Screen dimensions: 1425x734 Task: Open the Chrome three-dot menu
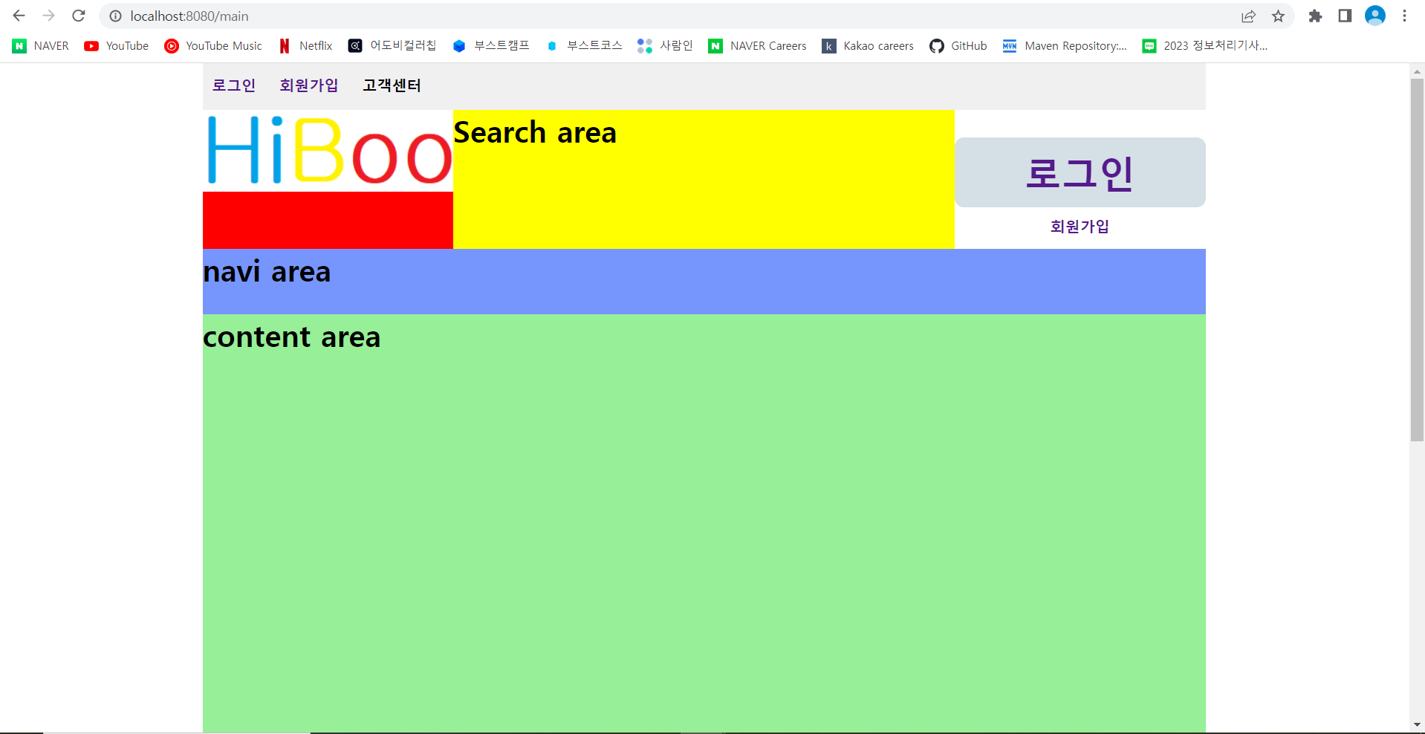pyautogui.click(x=1404, y=16)
